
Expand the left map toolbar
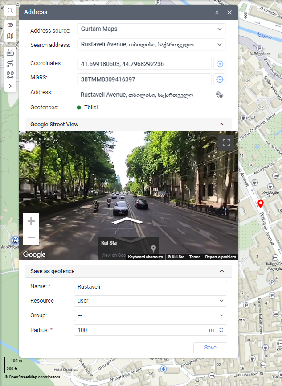coord(10,85)
